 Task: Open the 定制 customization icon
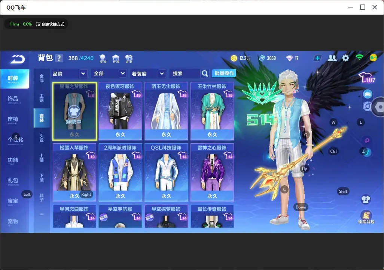(x=129, y=58)
